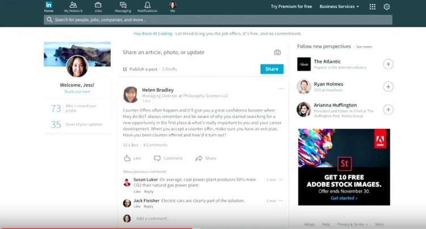
Task: Open options menu on Helen Bradley's post
Action: click(x=281, y=89)
